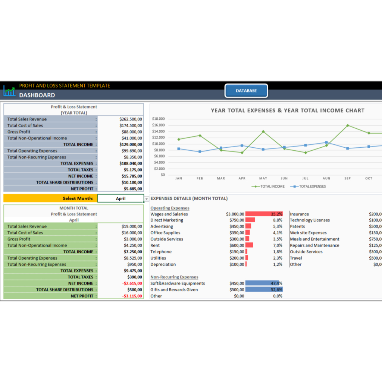The height and width of the screenshot is (382, 382).
Task: Click the Rent expense bar graphic
Action: click(x=250, y=245)
